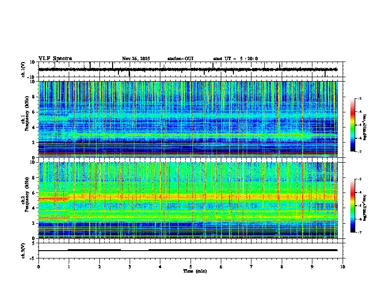This screenshot has width=386, height=299.
Task: Click the ch.2 'Frequency (kHz)' axis label
Action: 27,194
